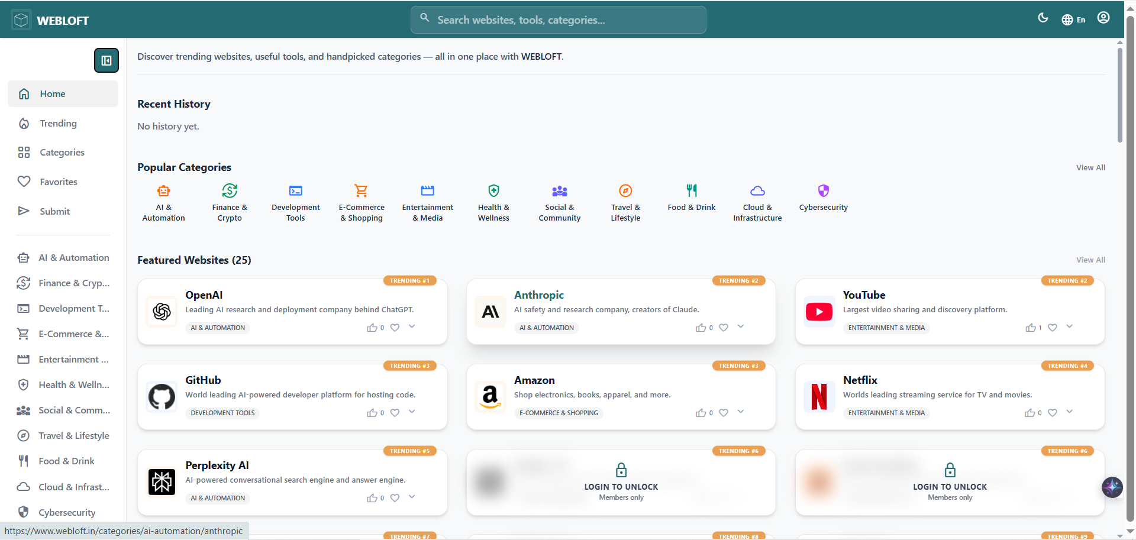This screenshot has width=1136, height=540.
Task: Like the YouTube website card
Action: pos(1029,328)
